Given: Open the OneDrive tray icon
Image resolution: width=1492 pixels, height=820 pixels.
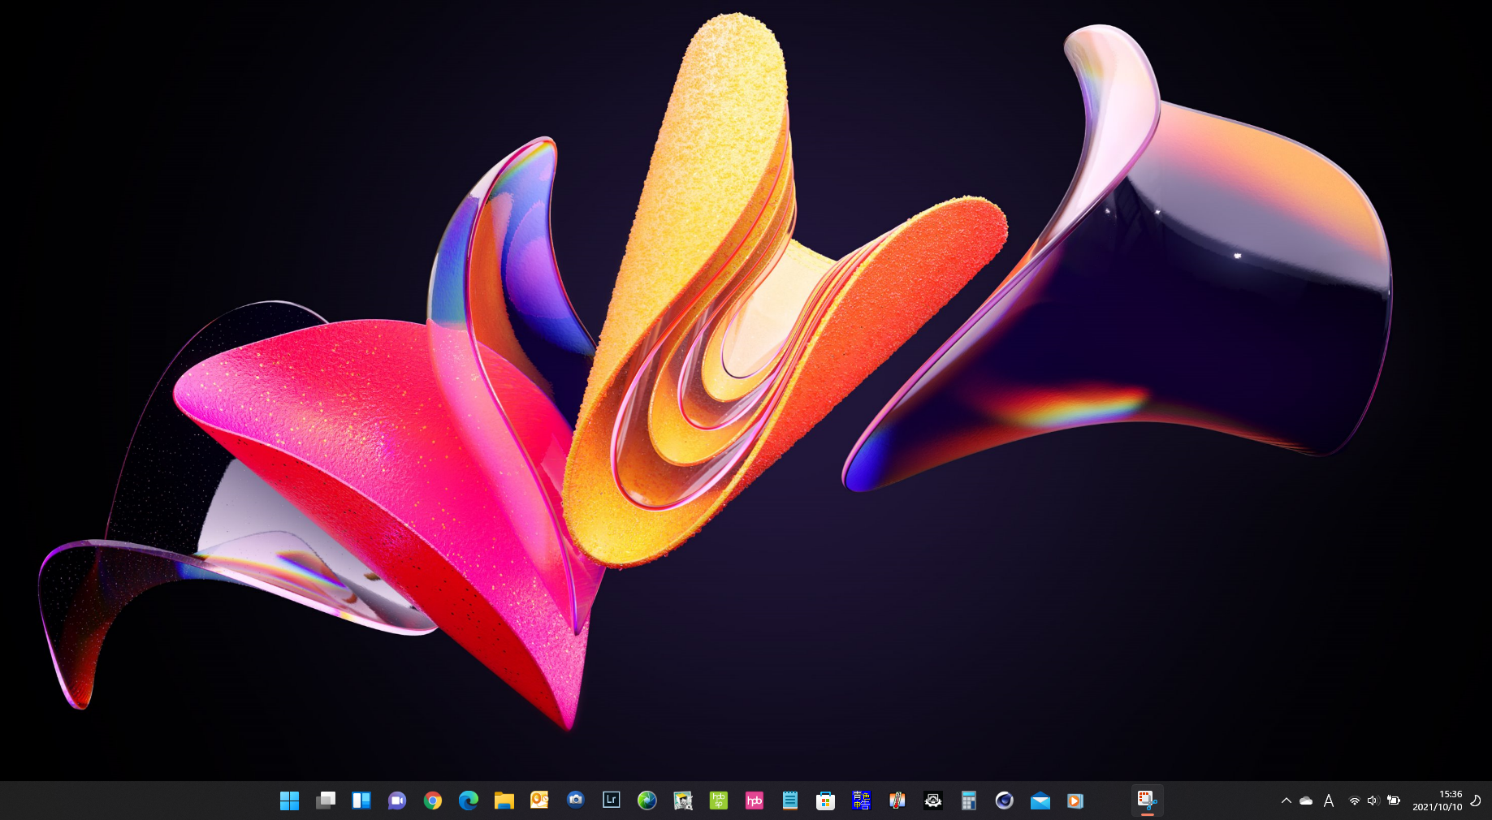Looking at the screenshot, I should (x=1306, y=801).
